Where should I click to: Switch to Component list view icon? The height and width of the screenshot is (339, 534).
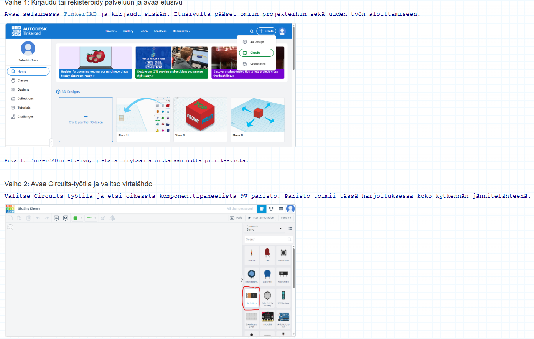[280, 209]
